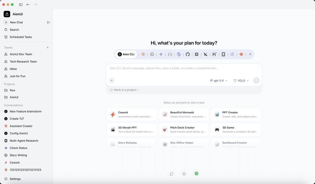
Task: Select the orange claw-shaped agent icon
Action: [x=241, y=54]
